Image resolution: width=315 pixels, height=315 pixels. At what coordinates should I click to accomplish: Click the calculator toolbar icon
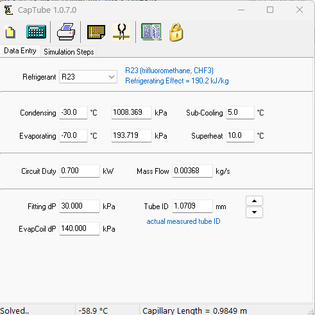point(36,32)
